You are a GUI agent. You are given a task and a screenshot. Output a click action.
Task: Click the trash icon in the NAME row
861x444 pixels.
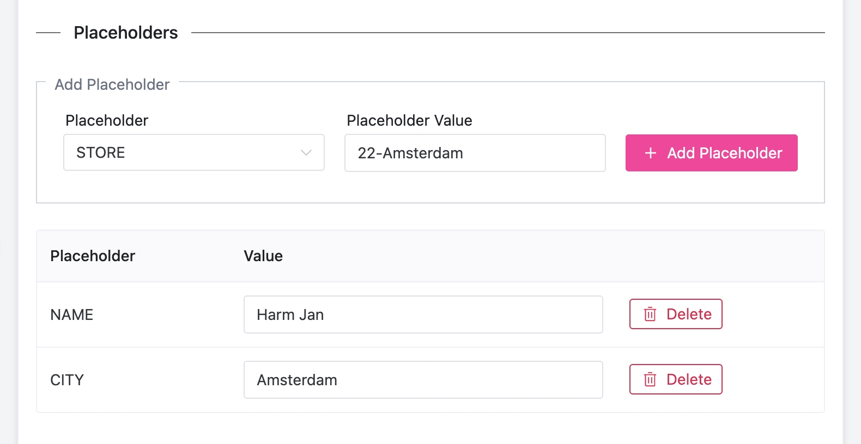(x=650, y=314)
